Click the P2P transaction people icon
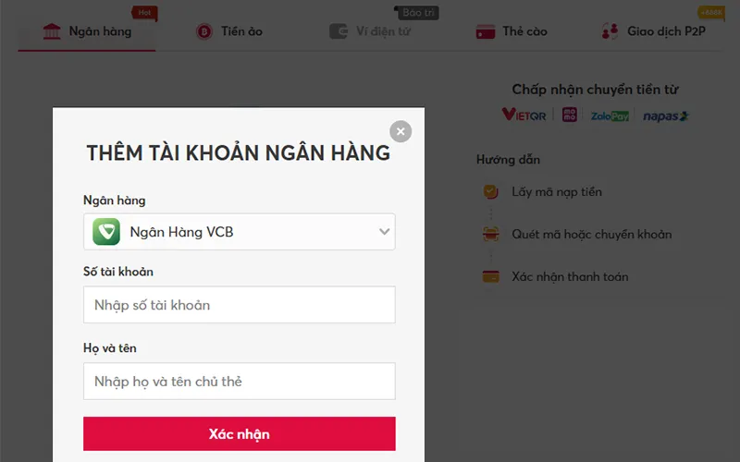The width and height of the screenshot is (740, 462). (610, 31)
